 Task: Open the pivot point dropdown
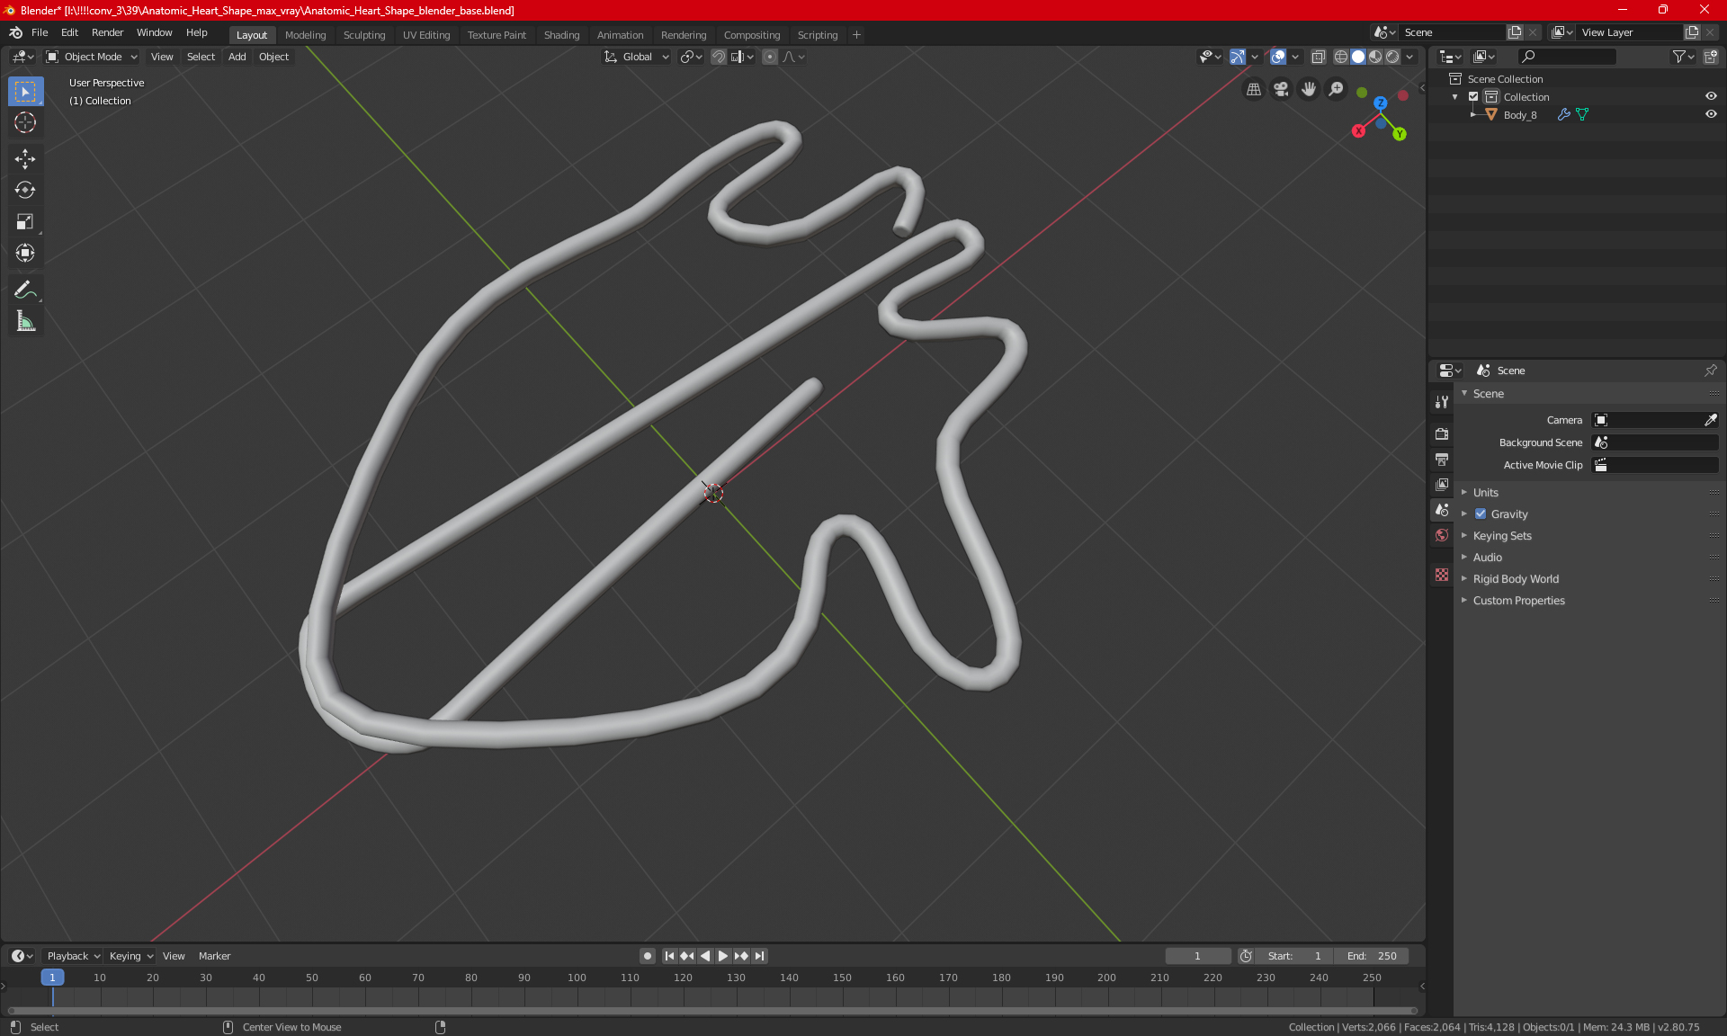[691, 57]
